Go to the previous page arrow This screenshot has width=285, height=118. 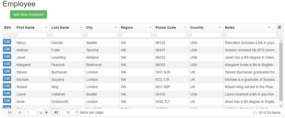click(19, 112)
